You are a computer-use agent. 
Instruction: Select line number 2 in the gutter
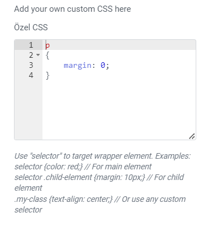(x=31, y=55)
